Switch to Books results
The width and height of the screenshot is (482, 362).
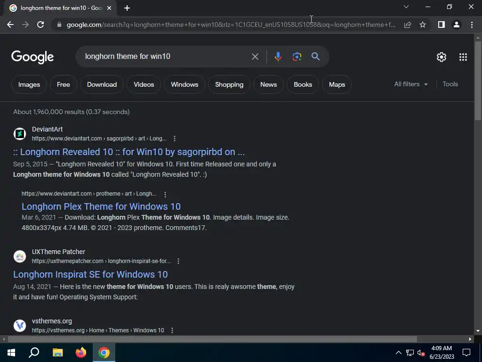click(303, 84)
